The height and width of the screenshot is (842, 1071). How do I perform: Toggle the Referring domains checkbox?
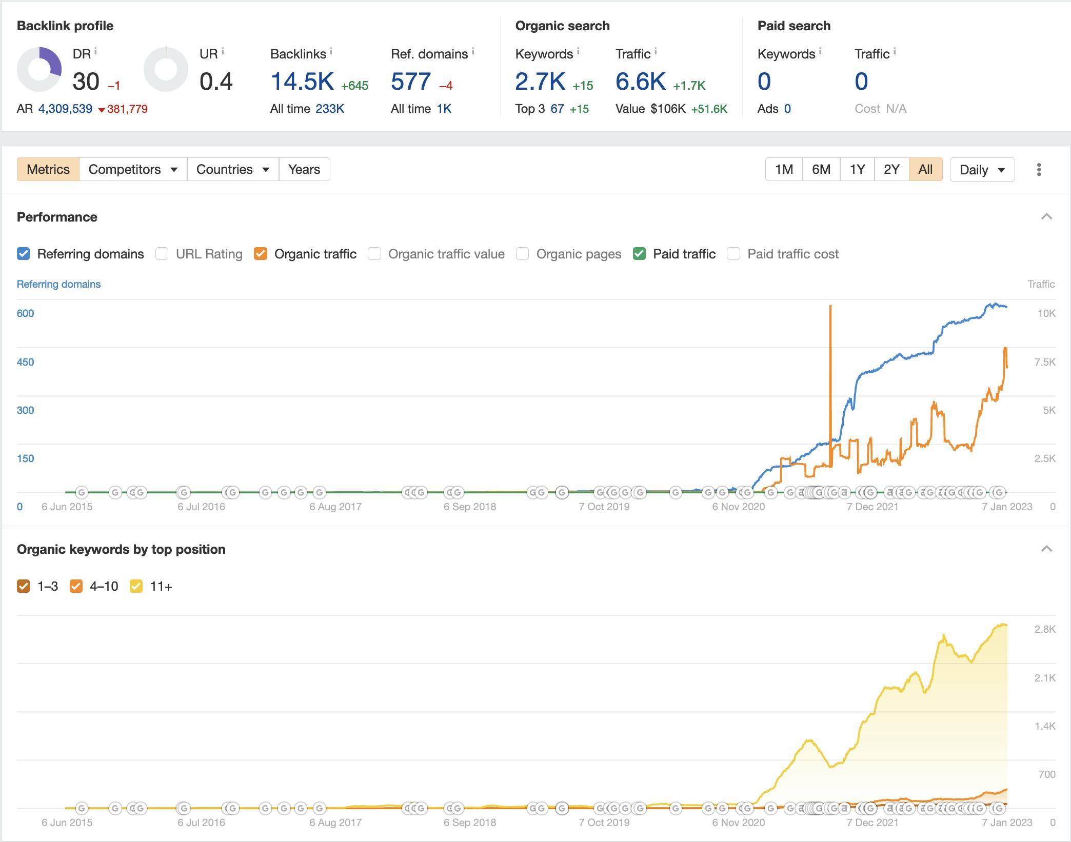tap(24, 254)
